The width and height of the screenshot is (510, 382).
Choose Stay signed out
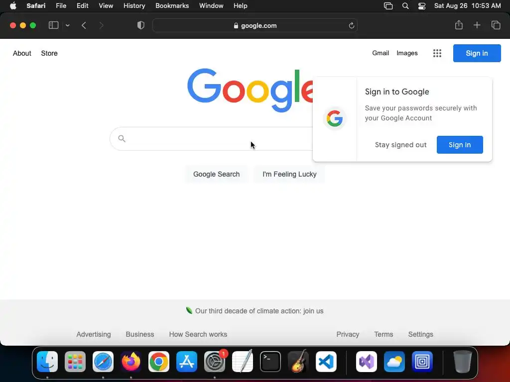401,145
